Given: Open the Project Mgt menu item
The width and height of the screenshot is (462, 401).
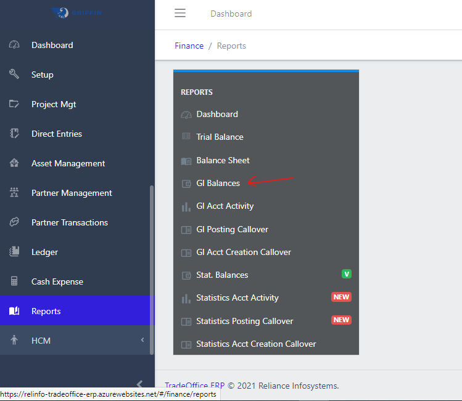Looking at the screenshot, I should point(77,104).
